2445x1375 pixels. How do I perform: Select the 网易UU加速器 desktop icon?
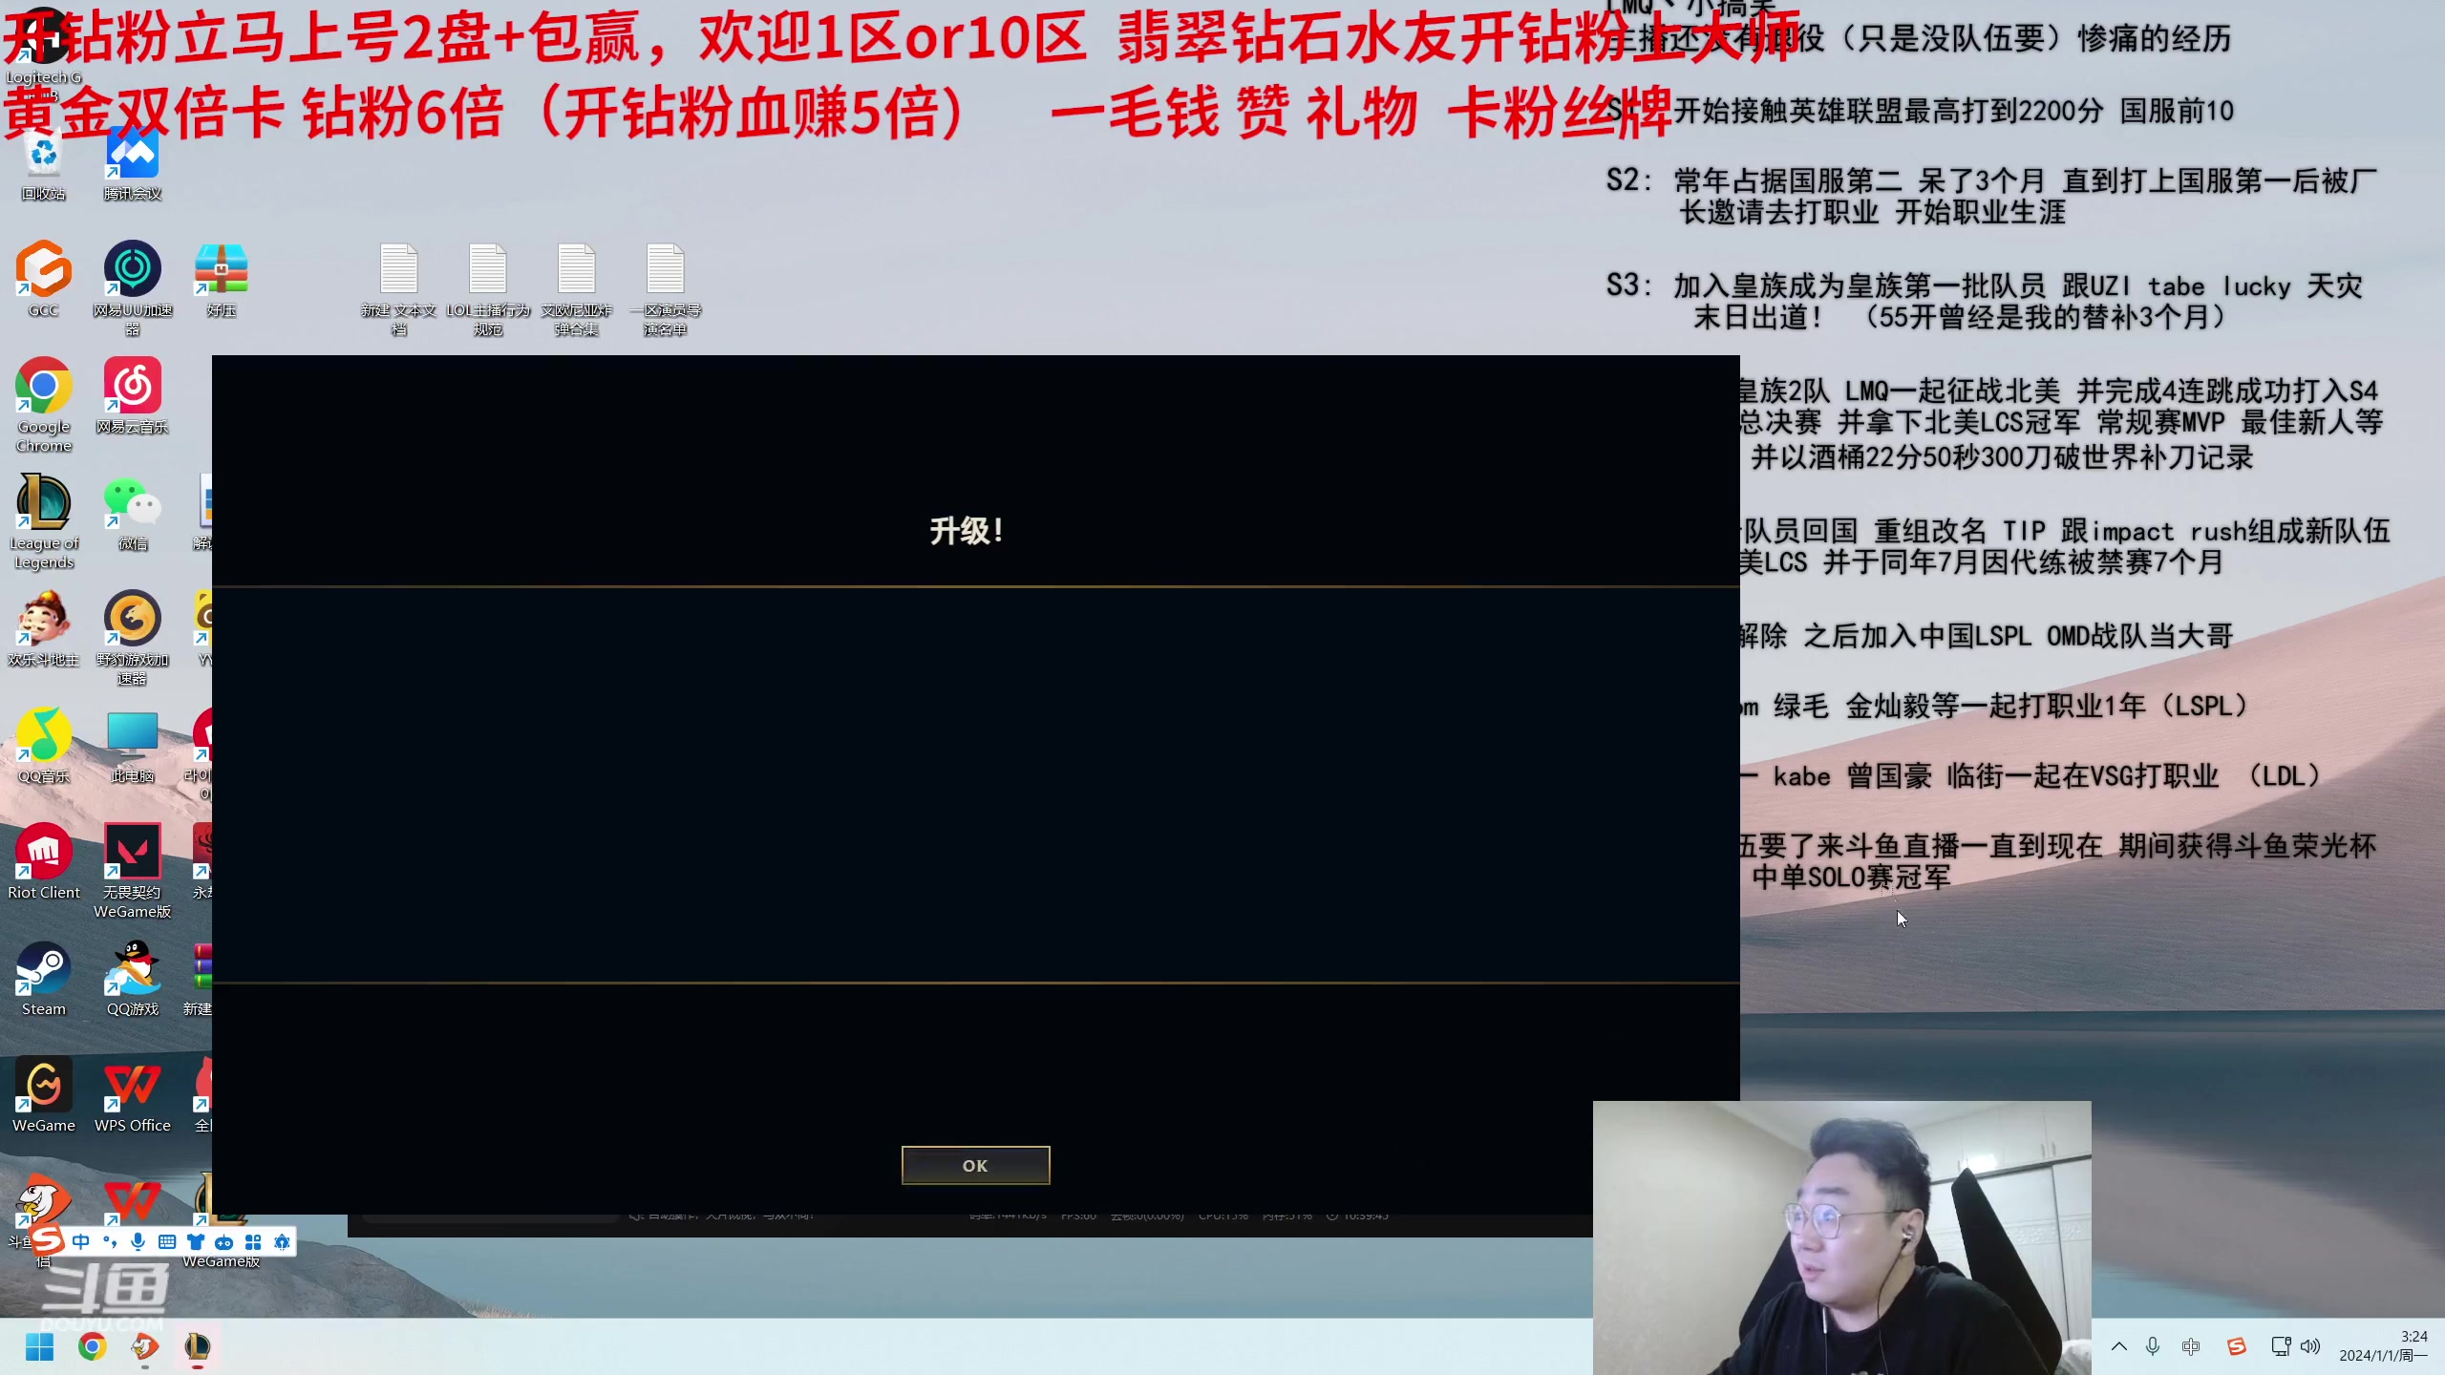tap(133, 287)
